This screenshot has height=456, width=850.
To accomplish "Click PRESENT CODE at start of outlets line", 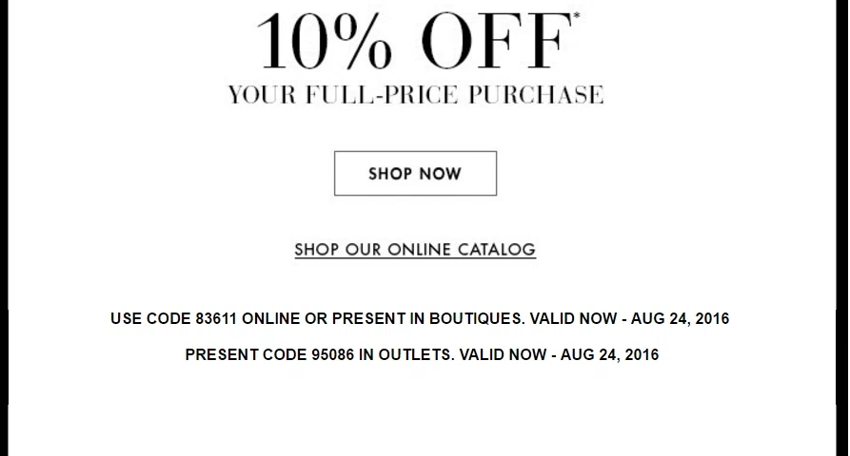I will tap(246, 355).
